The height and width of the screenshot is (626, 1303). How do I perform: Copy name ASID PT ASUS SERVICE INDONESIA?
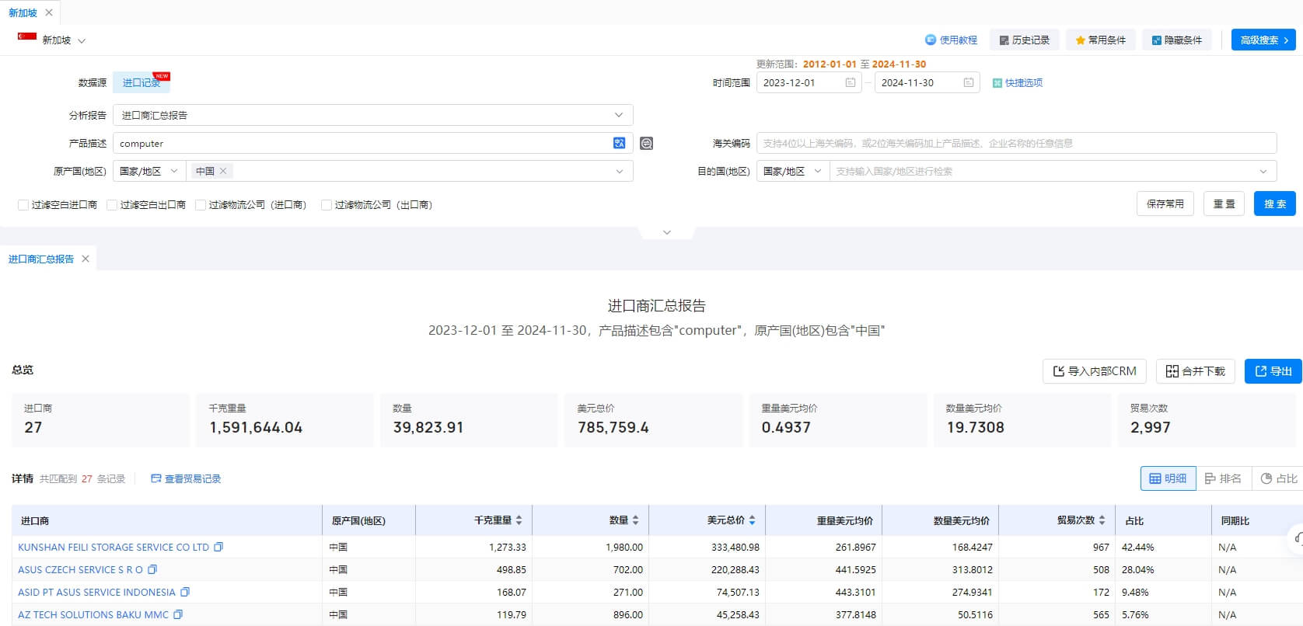click(x=185, y=592)
